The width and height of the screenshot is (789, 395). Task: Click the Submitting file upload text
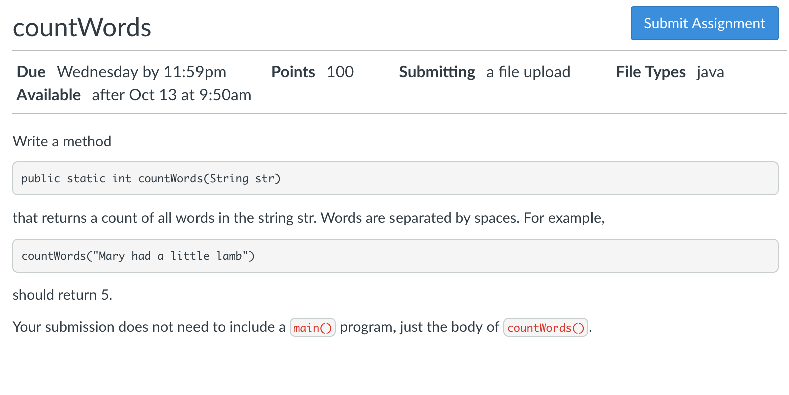(x=527, y=72)
